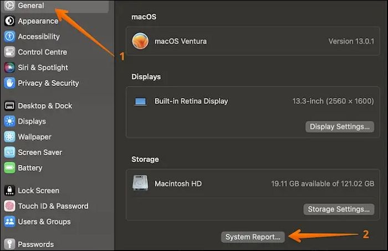The height and width of the screenshot is (251, 388).
Task: Open the Desktop & Dock icon
Action: (x=9, y=106)
